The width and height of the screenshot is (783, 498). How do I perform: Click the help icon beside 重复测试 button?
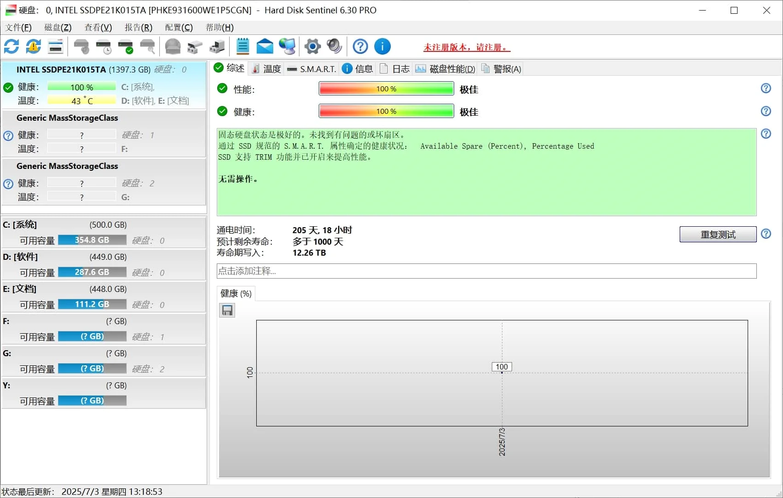(766, 234)
